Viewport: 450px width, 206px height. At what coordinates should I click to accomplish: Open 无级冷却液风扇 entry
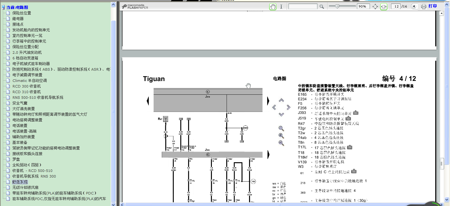click(25, 187)
